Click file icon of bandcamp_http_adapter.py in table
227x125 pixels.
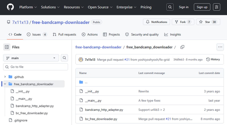point(81,110)
